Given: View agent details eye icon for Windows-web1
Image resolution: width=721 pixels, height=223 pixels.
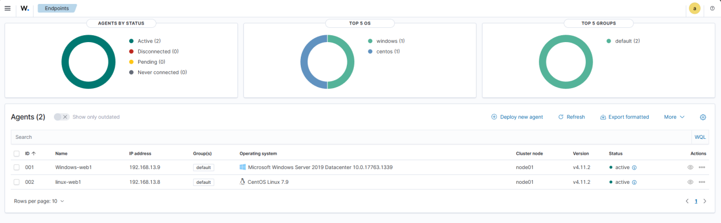Looking at the screenshot, I should [690, 167].
